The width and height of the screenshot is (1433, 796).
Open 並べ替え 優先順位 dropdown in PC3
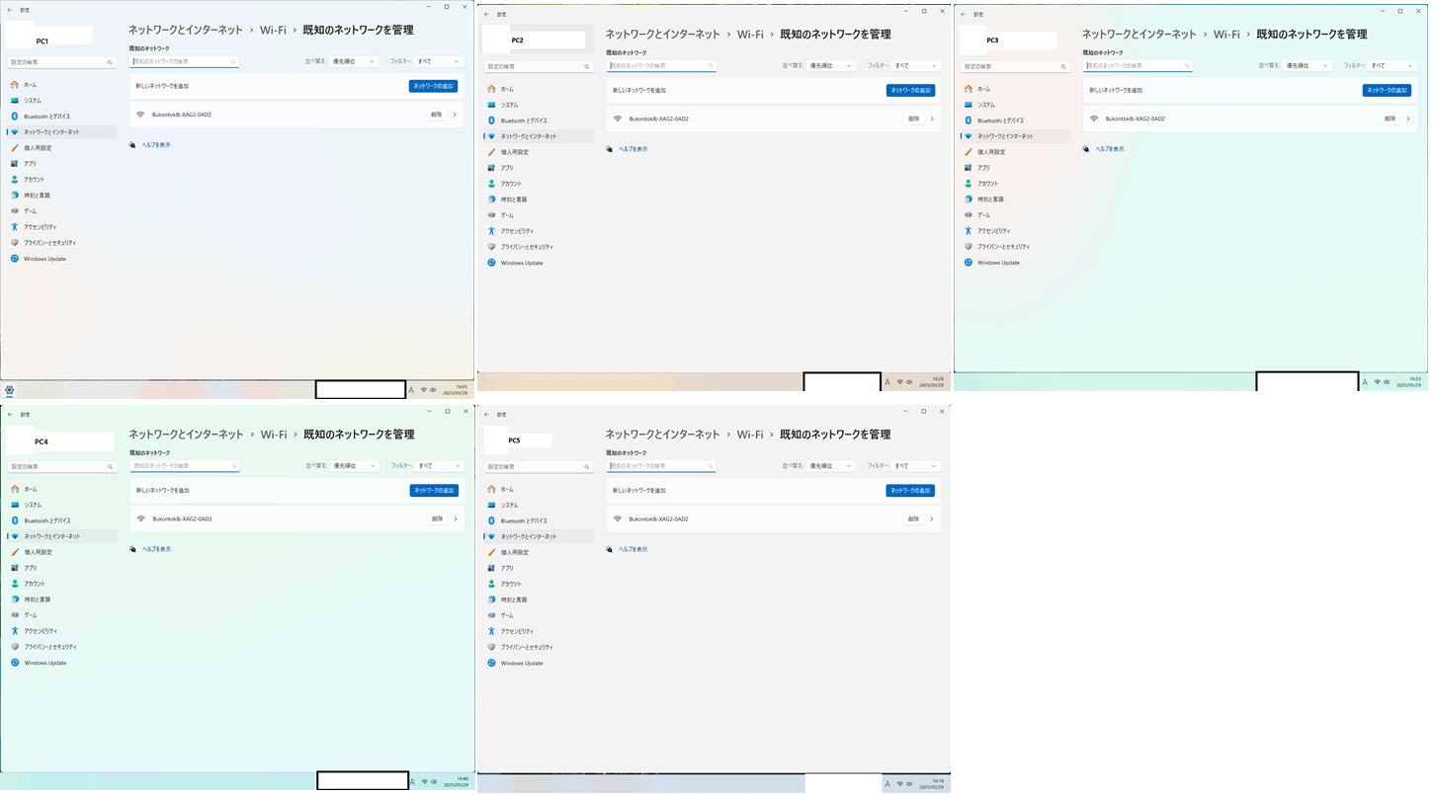[x=1307, y=65]
